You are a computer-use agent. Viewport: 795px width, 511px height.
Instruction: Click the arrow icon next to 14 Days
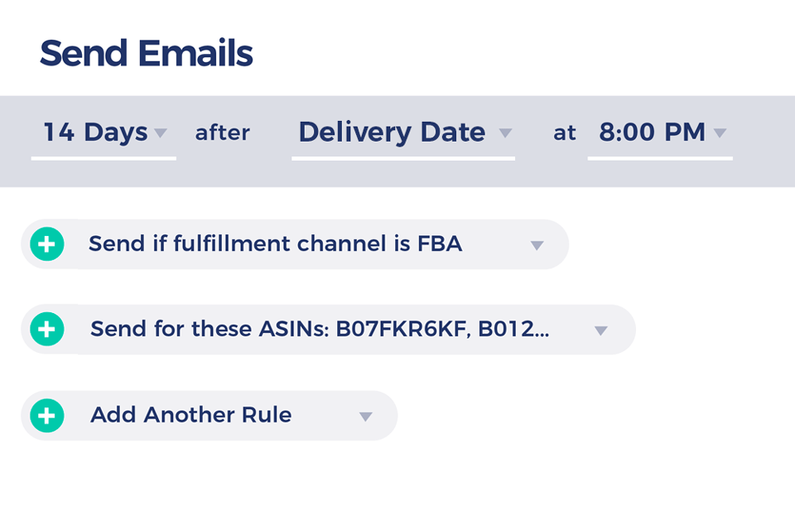point(161,133)
